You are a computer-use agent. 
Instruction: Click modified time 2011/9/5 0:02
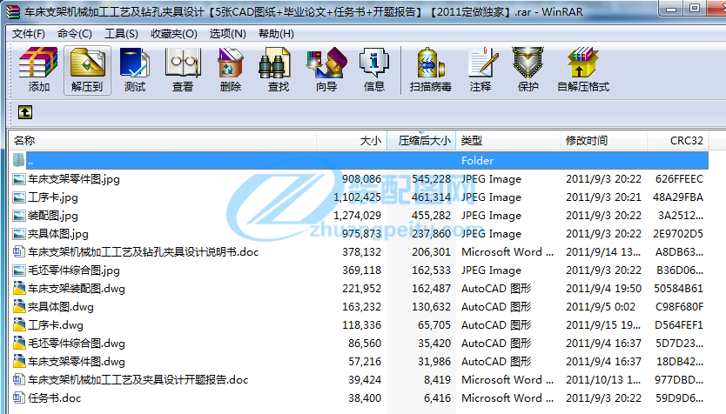pyautogui.click(x=601, y=307)
